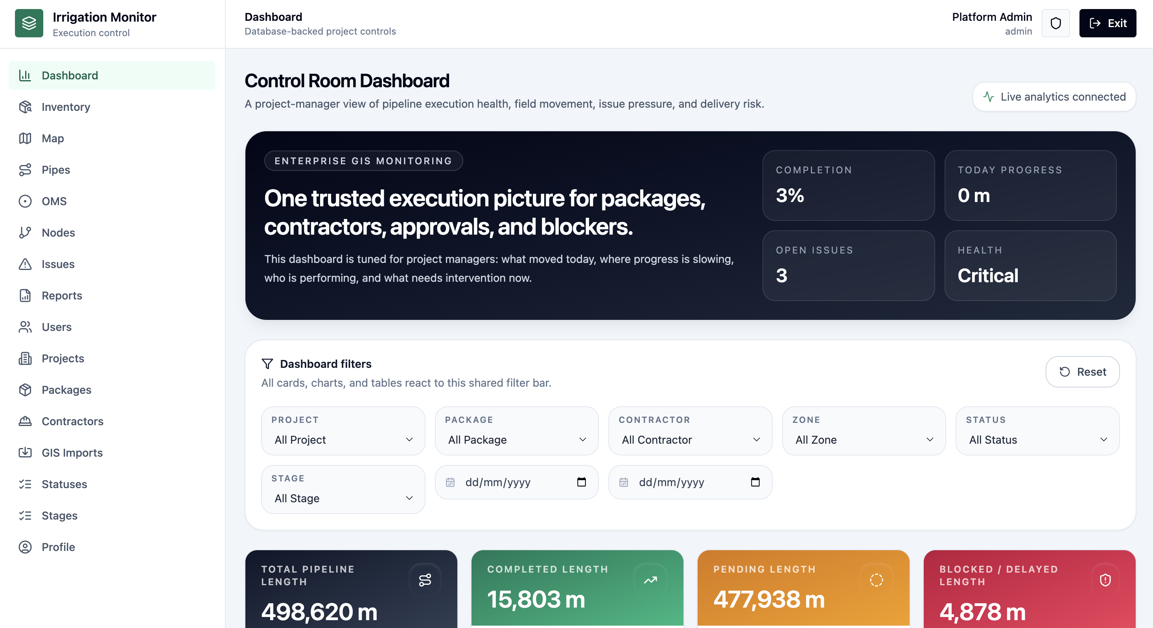Click the Projects building icon in sidebar
Viewport: 1153px width, 628px height.
25,358
